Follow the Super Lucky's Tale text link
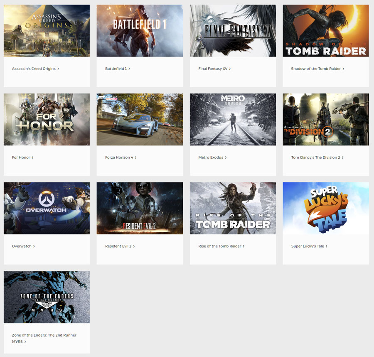 coord(308,246)
